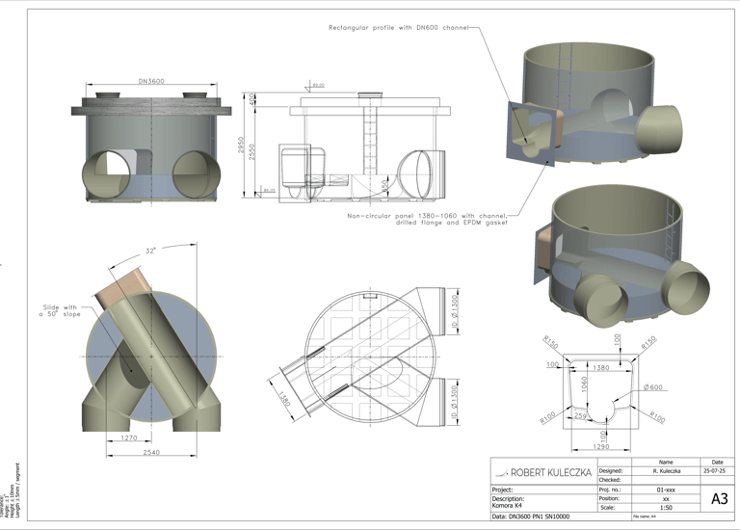Click the 'Slide with a 50° slope' annotation

click(60, 310)
